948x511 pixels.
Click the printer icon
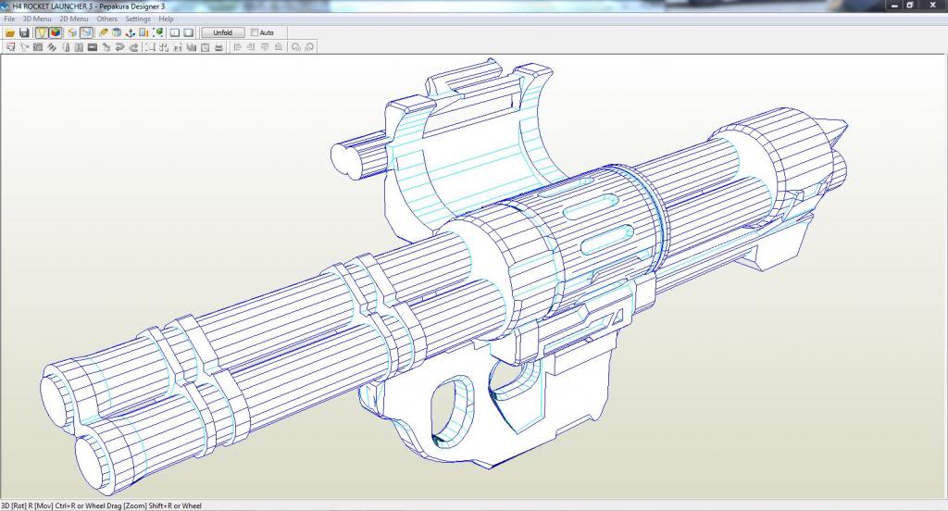(218, 47)
